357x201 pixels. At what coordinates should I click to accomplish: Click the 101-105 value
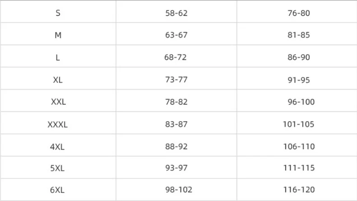pyautogui.click(x=298, y=124)
